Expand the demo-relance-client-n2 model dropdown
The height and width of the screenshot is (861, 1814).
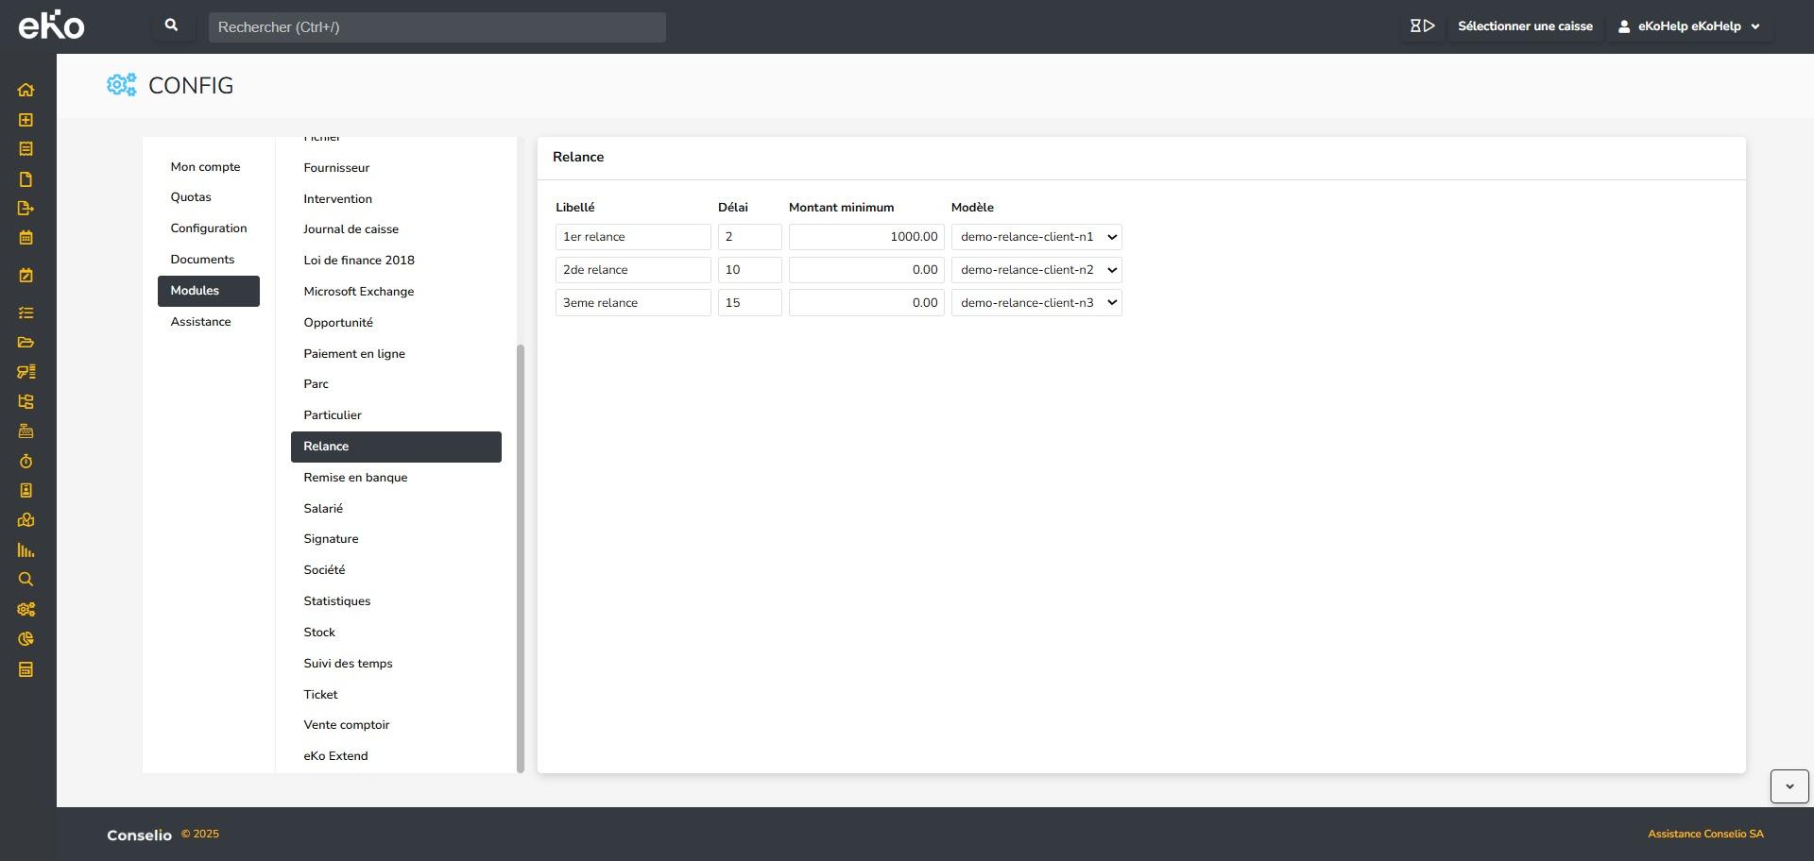click(1036, 270)
